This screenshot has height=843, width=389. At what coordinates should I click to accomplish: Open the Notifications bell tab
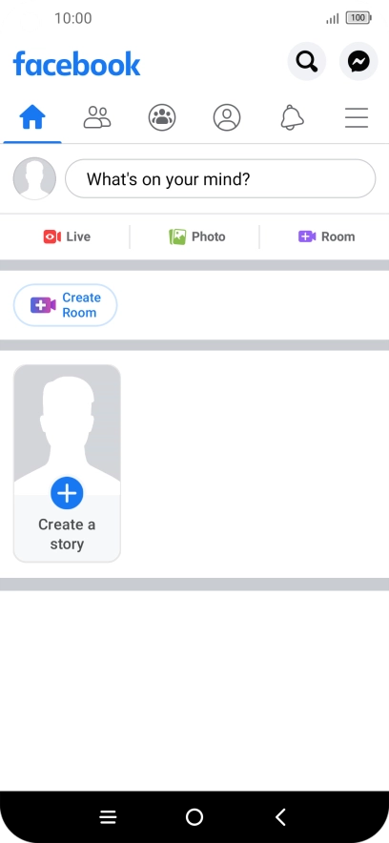point(292,117)
